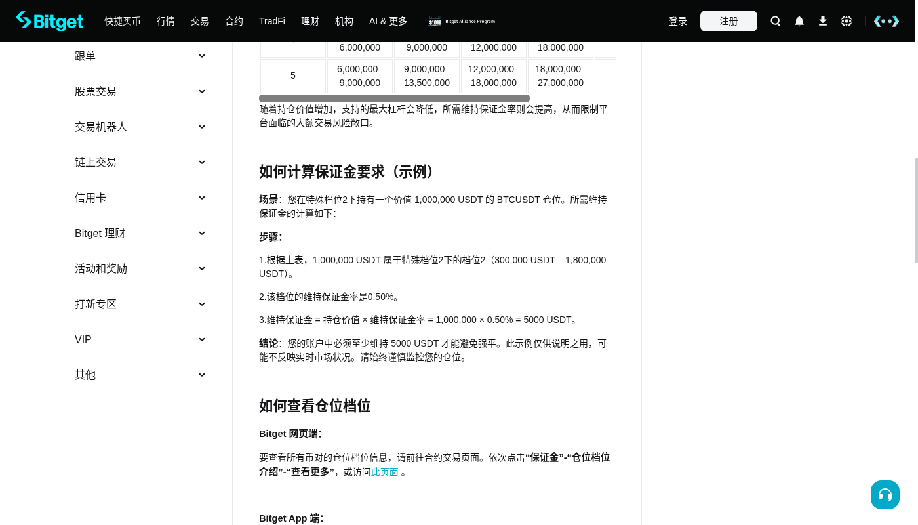This screenshot has height=525, width=918.
Task: Click the Bitget logo
Action: pyautogui.click(x=50, y=21)
